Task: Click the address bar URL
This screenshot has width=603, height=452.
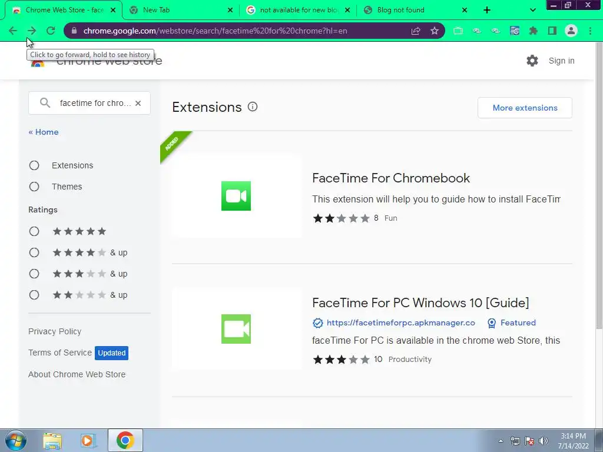Action: (216, 31)
